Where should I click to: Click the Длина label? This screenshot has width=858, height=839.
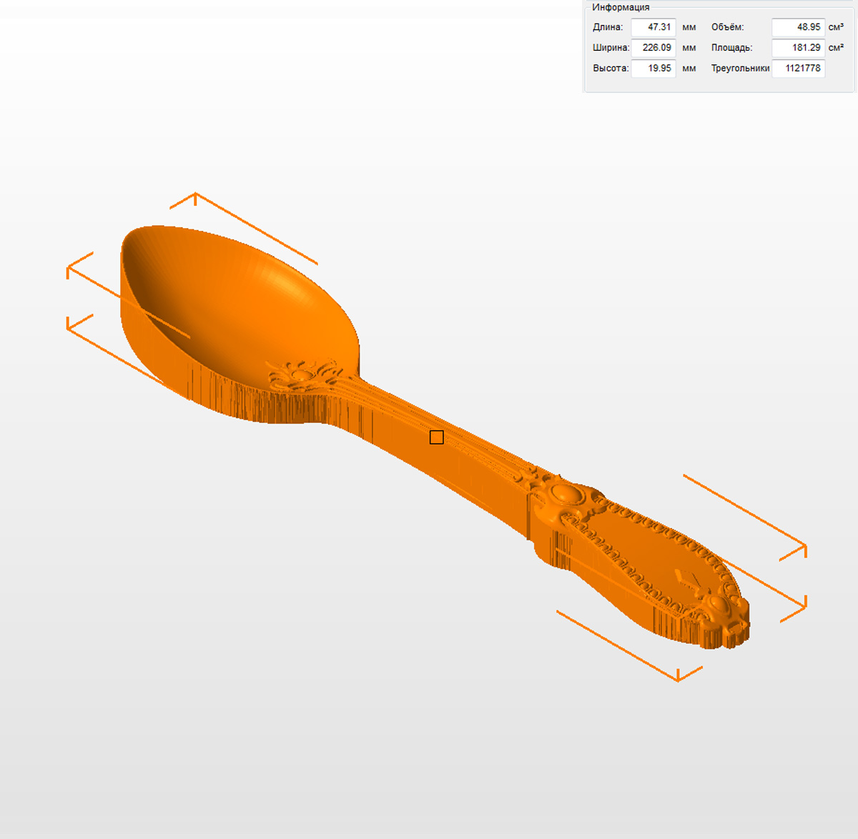pos(608,27)
